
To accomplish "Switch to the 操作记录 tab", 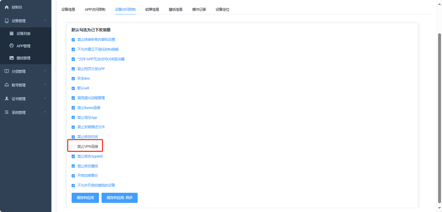I will pos(199,9).
